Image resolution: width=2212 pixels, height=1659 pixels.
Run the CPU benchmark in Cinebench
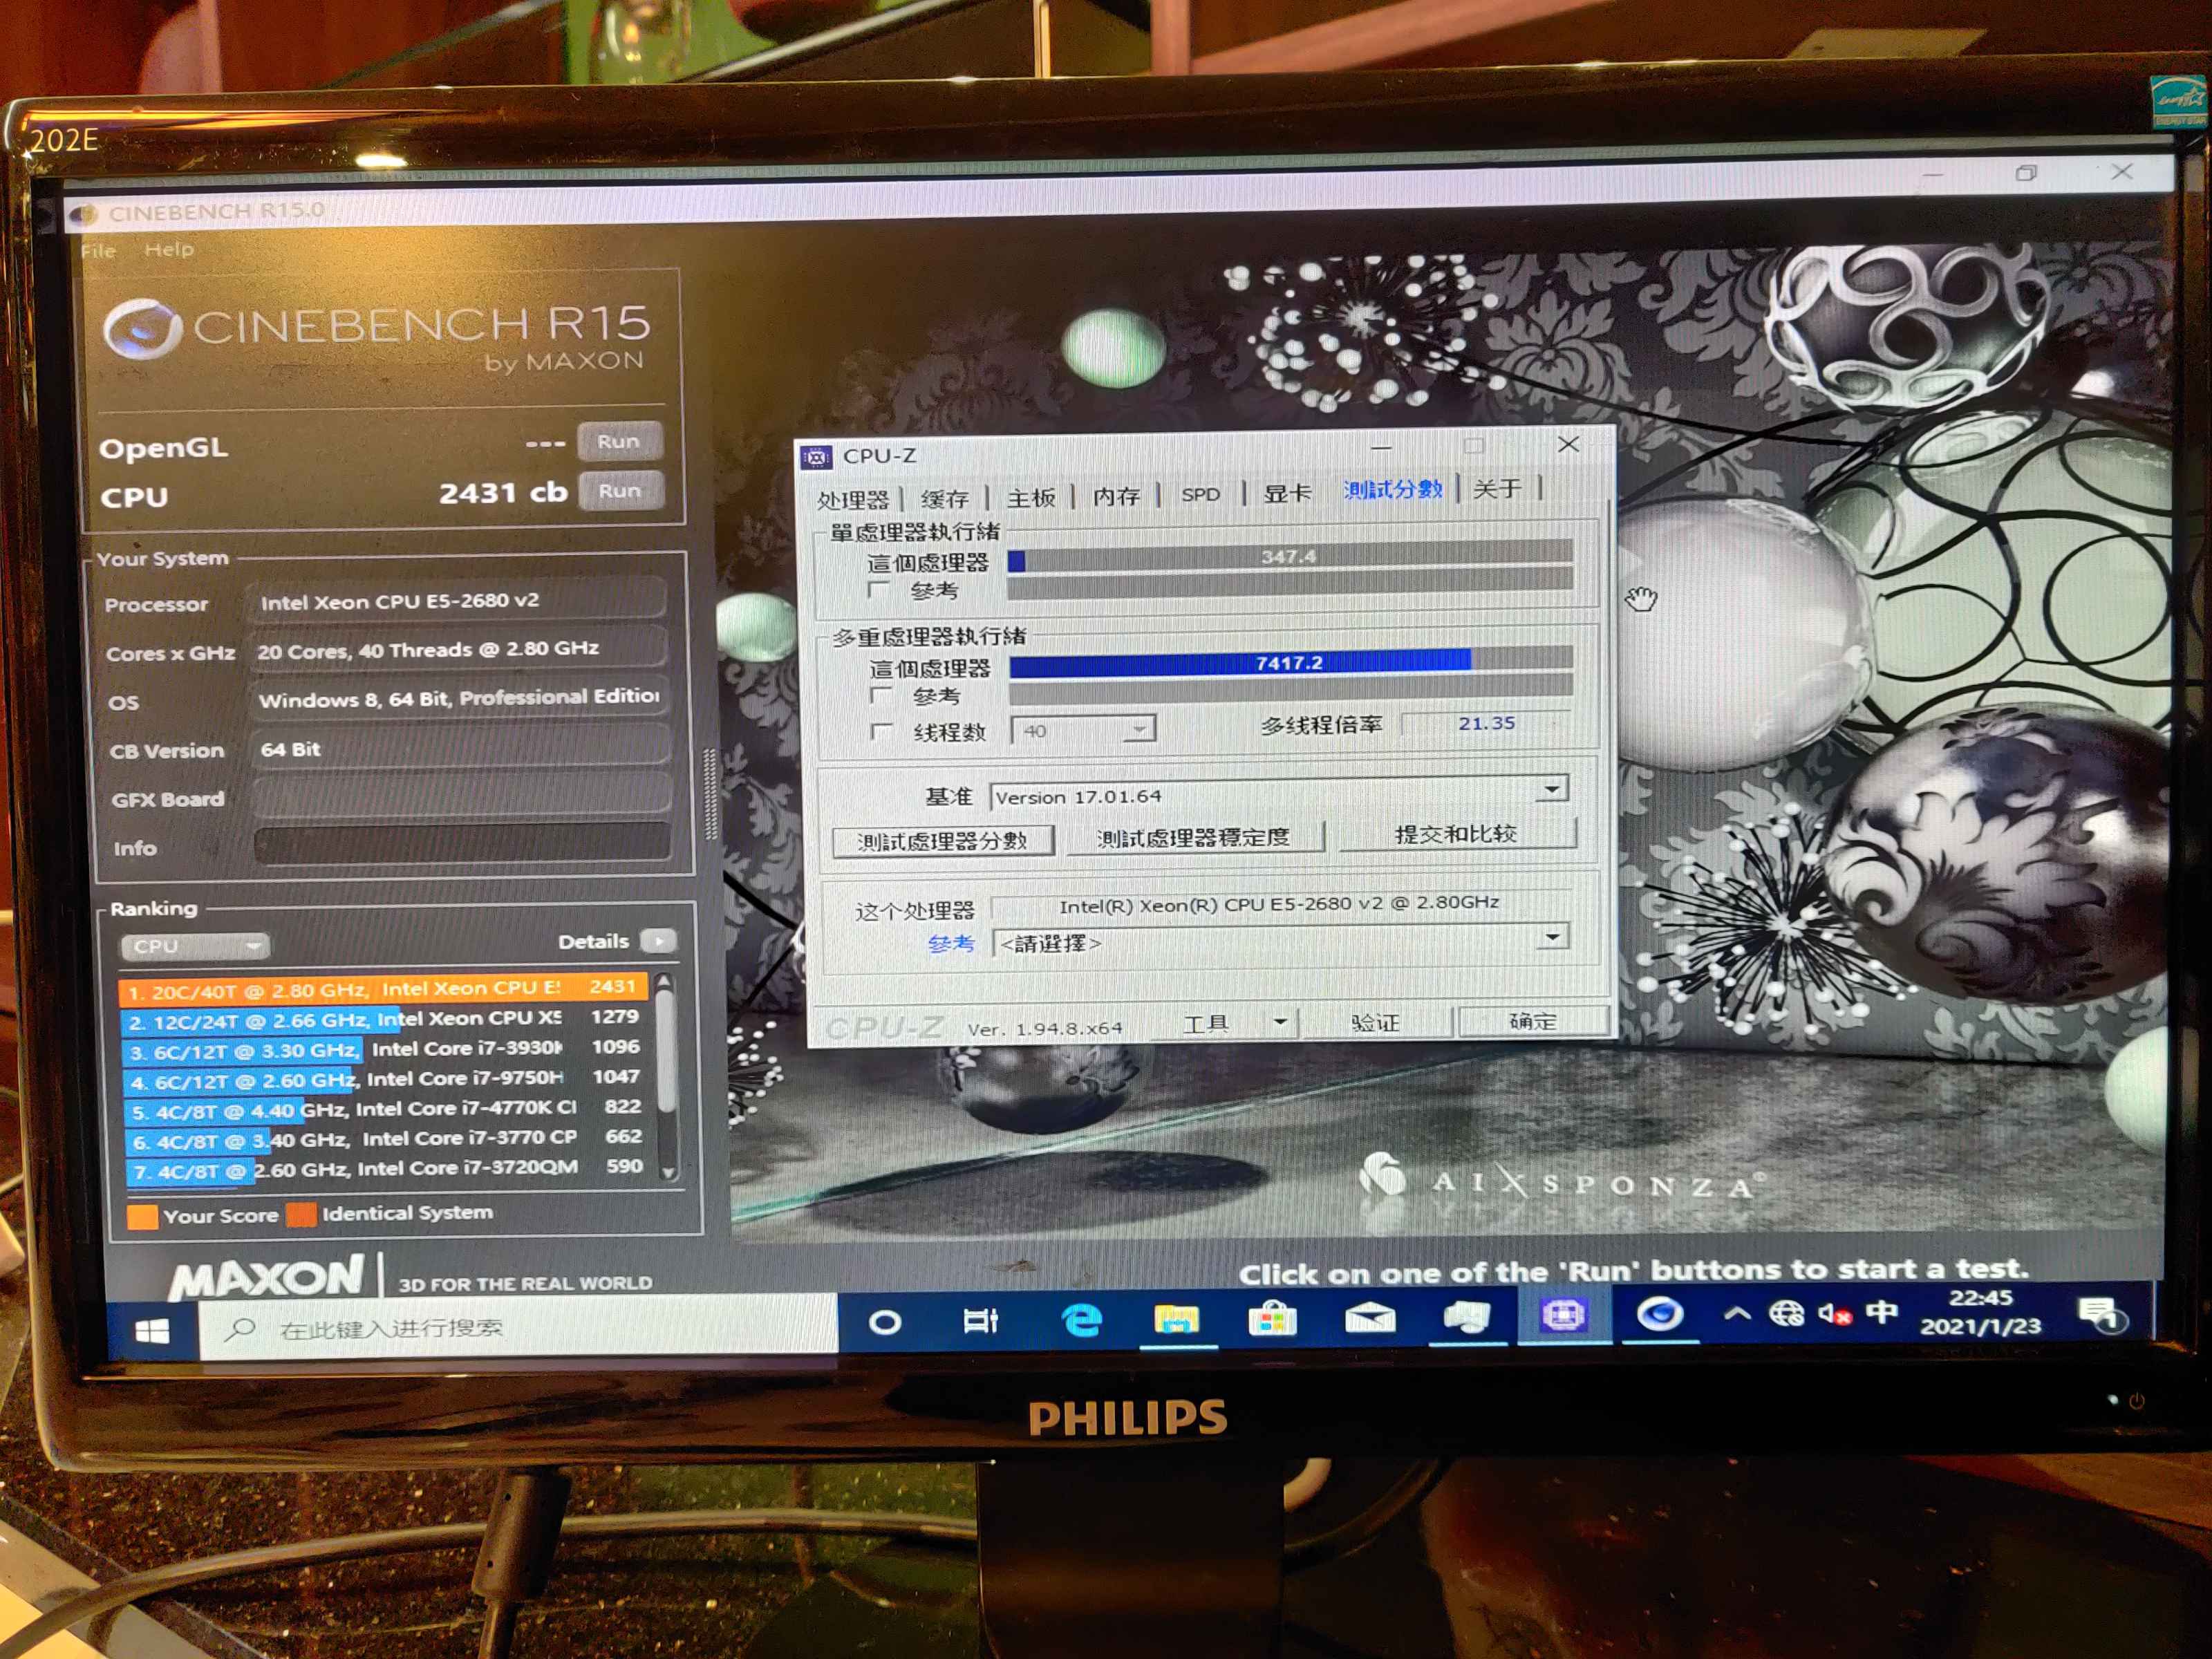click(620, 491)
